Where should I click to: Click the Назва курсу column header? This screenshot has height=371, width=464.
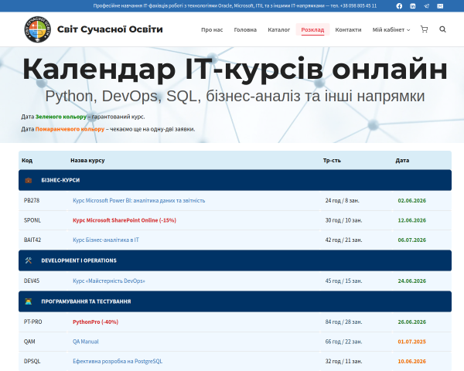pyautogui.click(x=87, y=160)
